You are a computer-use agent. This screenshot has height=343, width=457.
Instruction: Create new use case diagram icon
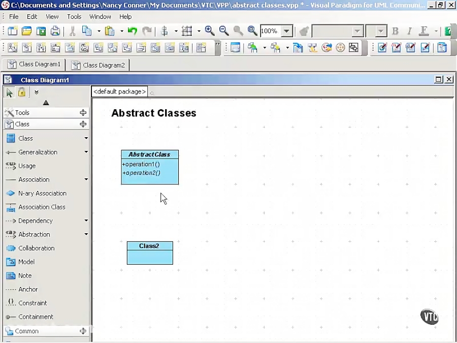12,48
